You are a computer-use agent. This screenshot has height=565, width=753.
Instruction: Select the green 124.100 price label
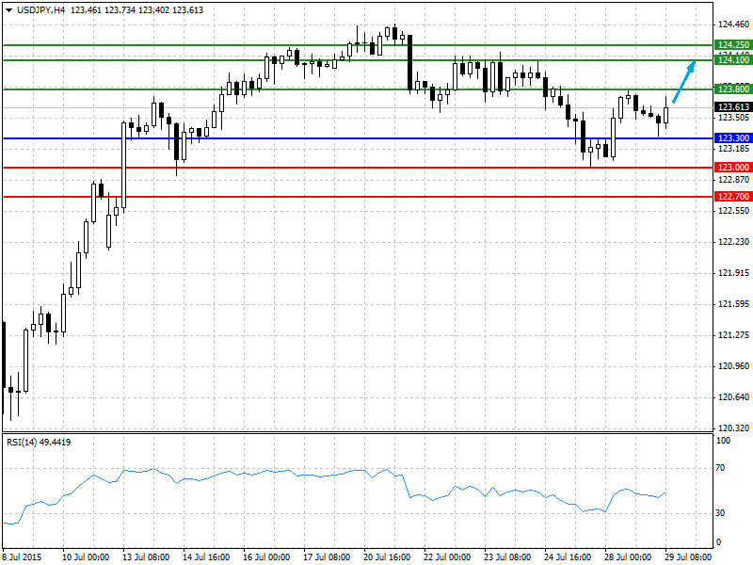[x=733, y=60]
